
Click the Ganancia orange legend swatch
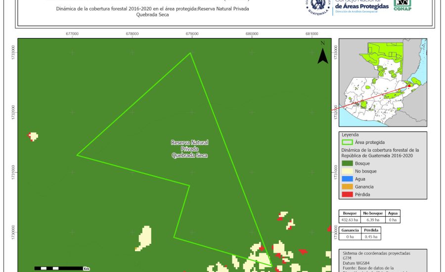pyautogui.click(x=348, y=186)
